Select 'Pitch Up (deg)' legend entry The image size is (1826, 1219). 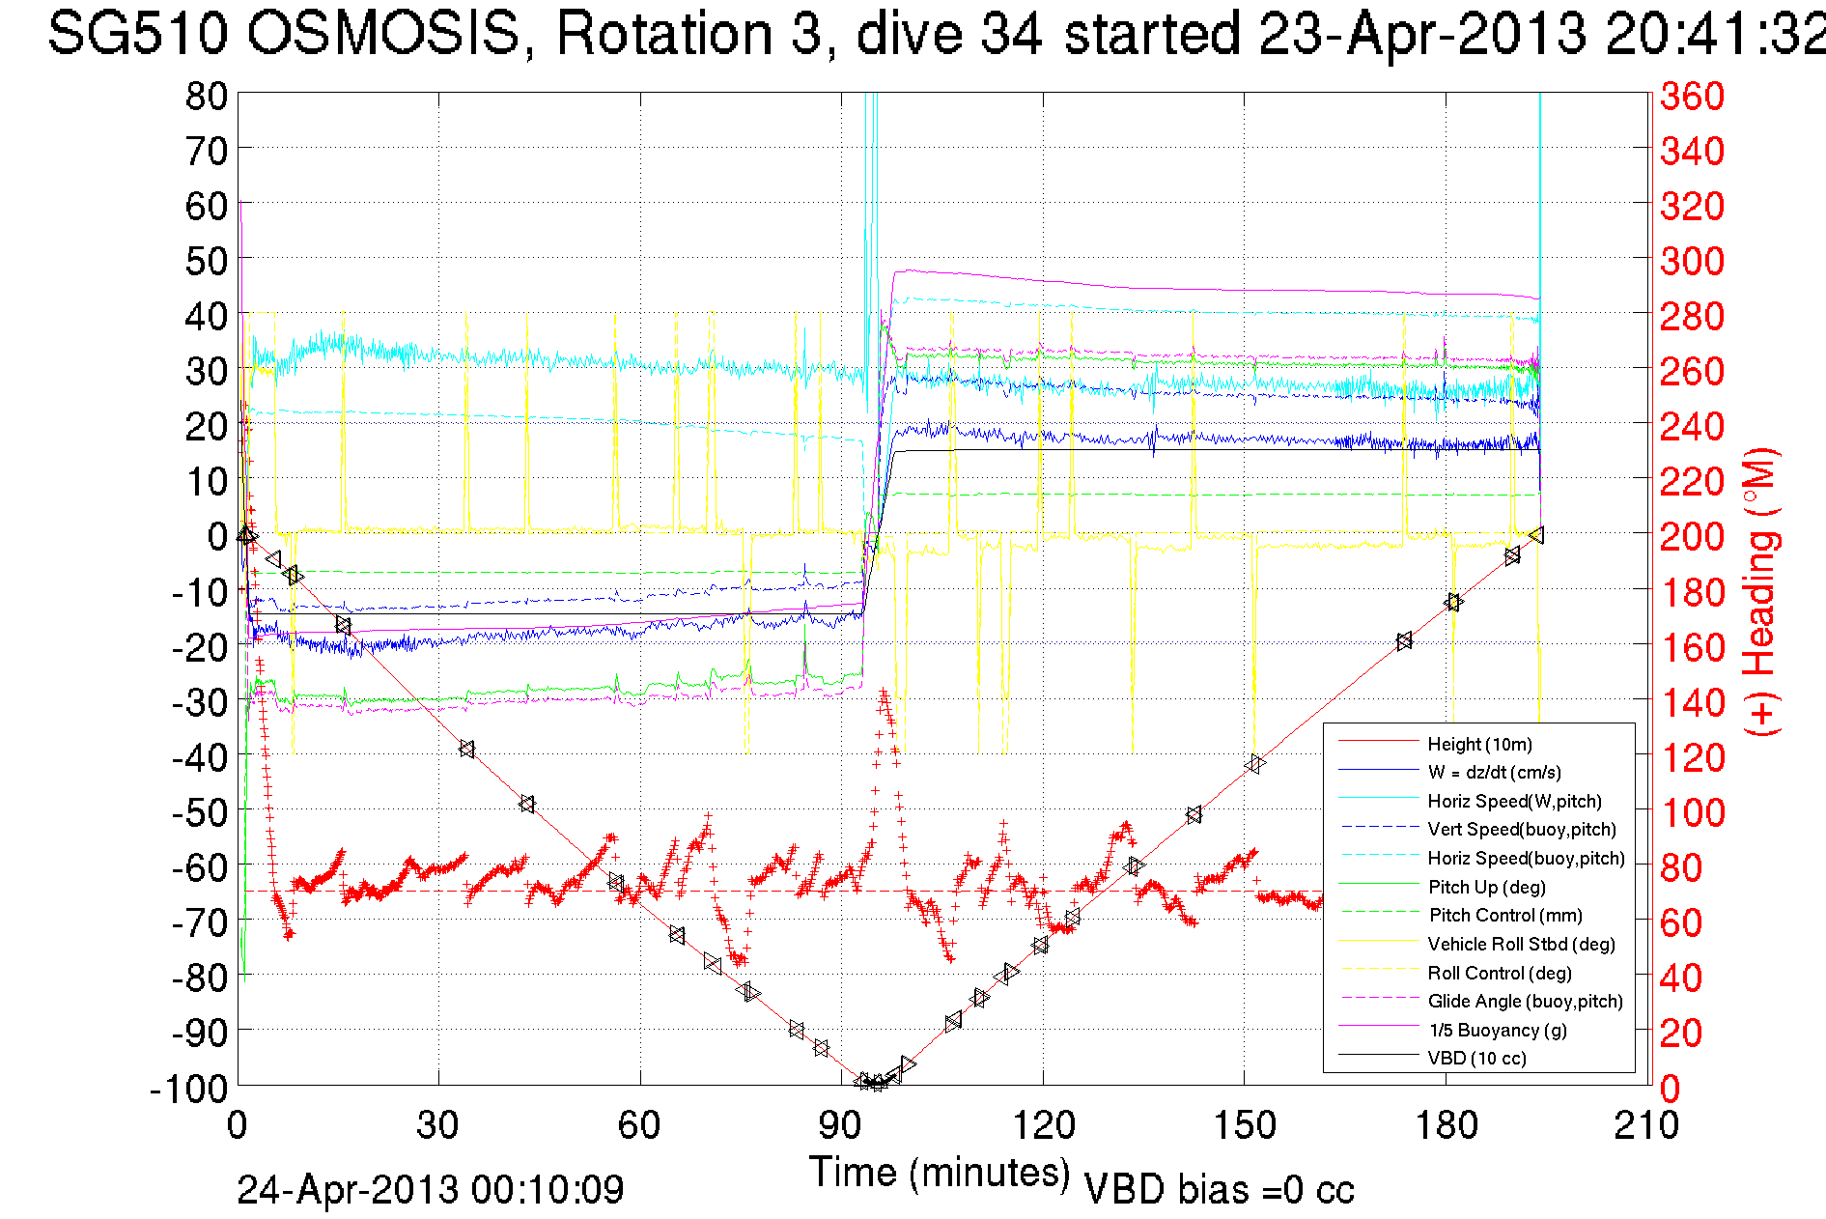pos(1486,887)
